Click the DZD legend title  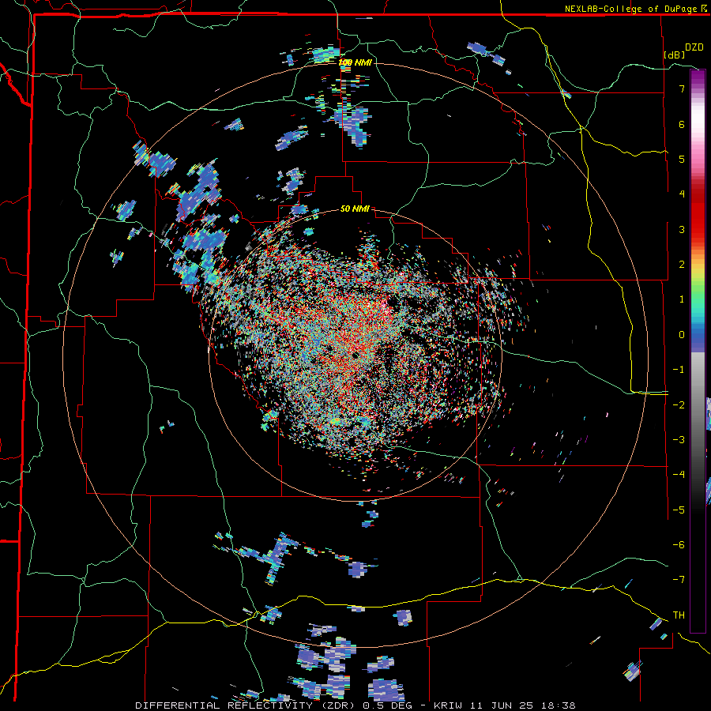(x=694, y=47)
